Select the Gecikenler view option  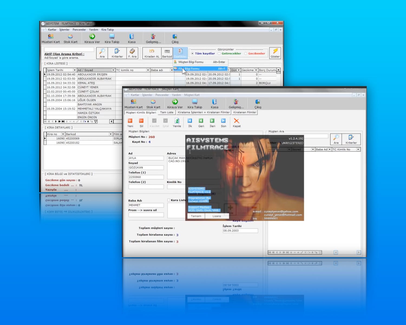[x=246, y=54]
